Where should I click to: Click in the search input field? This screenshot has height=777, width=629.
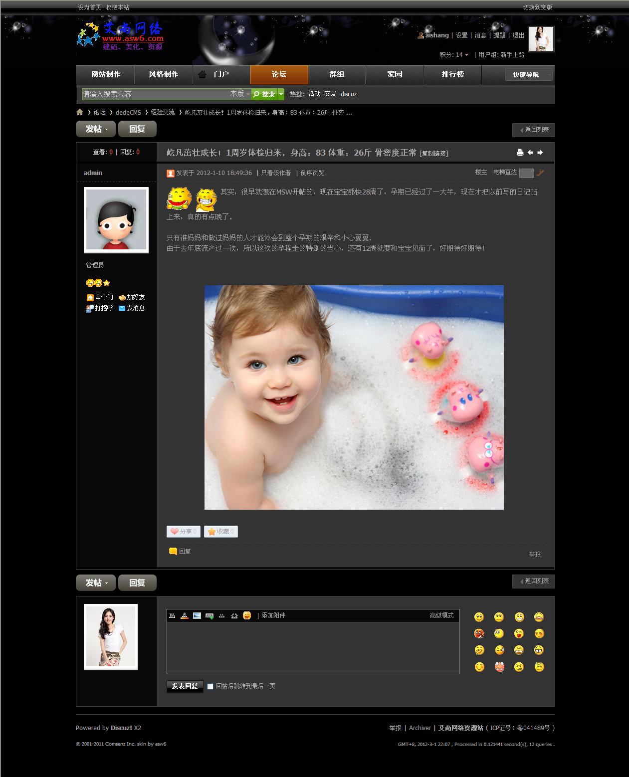155,94
